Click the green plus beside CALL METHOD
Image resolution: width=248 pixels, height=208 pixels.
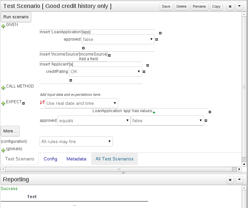tap(4, 88)
